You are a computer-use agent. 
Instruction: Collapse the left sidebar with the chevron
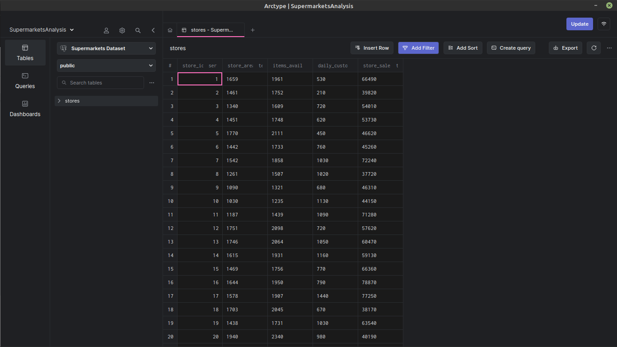153,30
